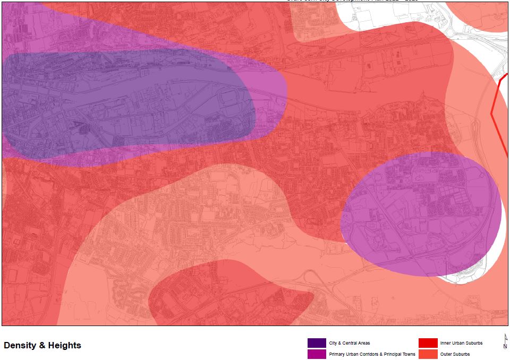Screen dimensions: 510x360
Task: Click the 'Density & Heights' map title
Action: click(42, 345)
